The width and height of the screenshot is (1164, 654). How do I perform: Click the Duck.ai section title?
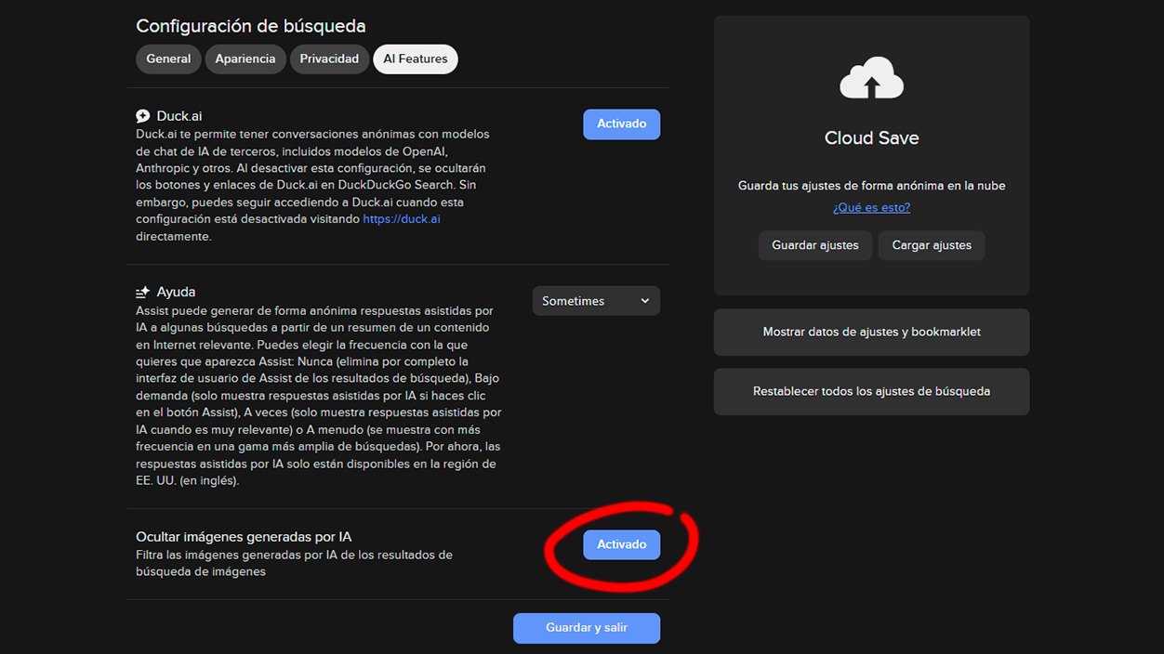pyautogui.click(x=179, y=116)
